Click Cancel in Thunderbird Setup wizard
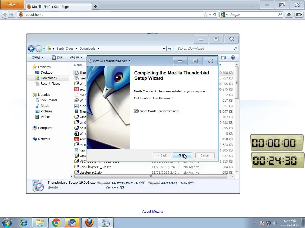This screenshot has height=228, width=305. (205, 155)
